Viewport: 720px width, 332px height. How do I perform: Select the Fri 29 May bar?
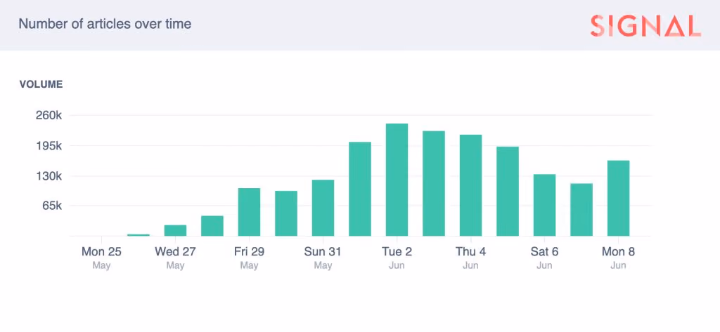tap(250, 212)
